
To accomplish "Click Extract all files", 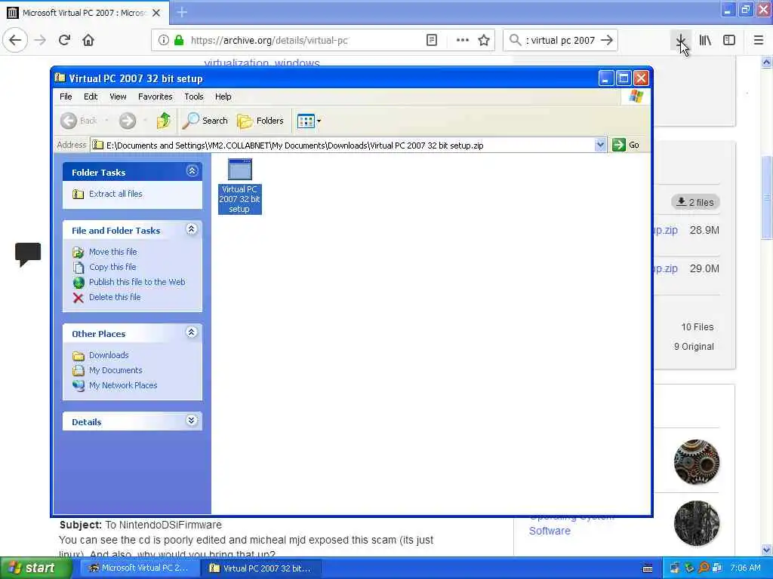I will (115, 194).
